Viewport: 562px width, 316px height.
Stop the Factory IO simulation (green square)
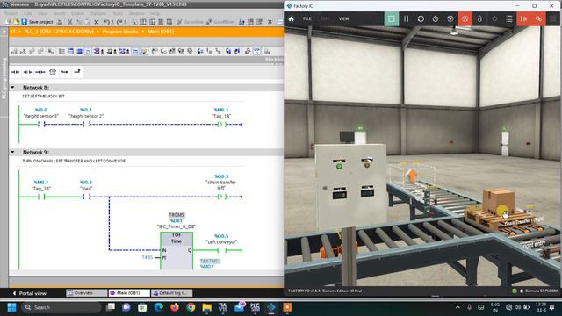[x=392, y=18]
